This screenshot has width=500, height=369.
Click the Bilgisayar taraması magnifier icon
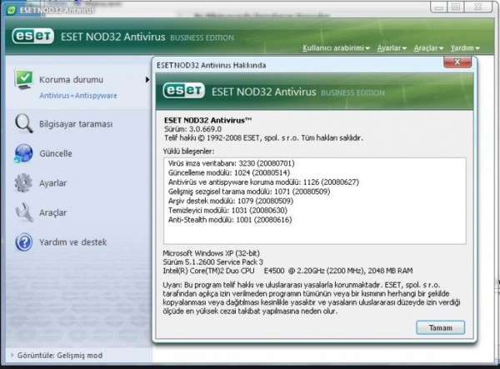pyautogui.click(x=23, y=123)
